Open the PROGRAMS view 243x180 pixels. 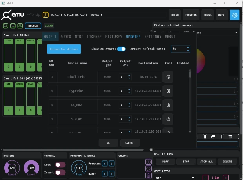point(191,15)
